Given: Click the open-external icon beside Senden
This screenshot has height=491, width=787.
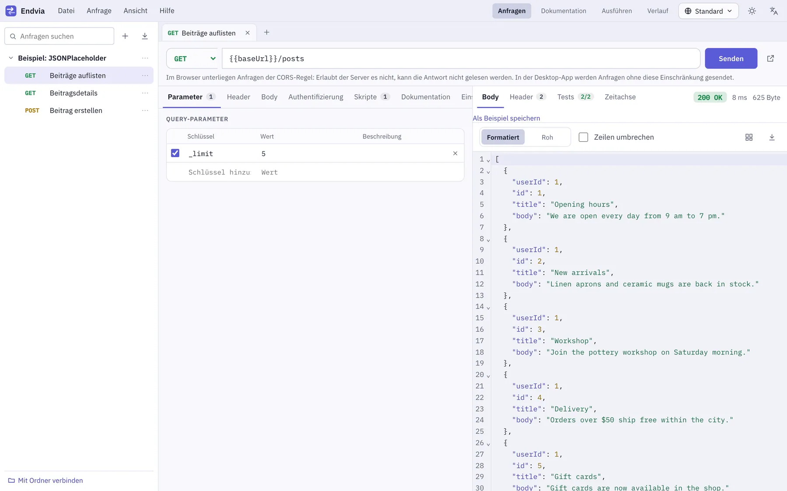Looking at the screenshot, I should (770, 58).
